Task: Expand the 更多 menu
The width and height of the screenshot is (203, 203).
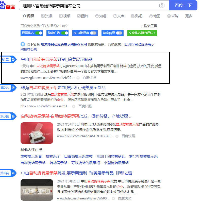Action: tap(189, 16)
